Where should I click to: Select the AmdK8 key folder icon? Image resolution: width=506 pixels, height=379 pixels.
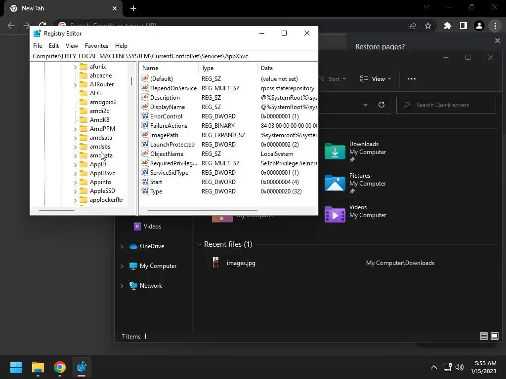tap(84, 120)
